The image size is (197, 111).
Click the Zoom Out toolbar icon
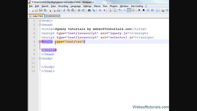click(104, 10)
